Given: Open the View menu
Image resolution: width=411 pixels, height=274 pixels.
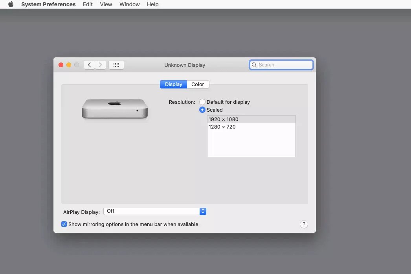Looking at the screenshot, I should [x=106, y=4].
